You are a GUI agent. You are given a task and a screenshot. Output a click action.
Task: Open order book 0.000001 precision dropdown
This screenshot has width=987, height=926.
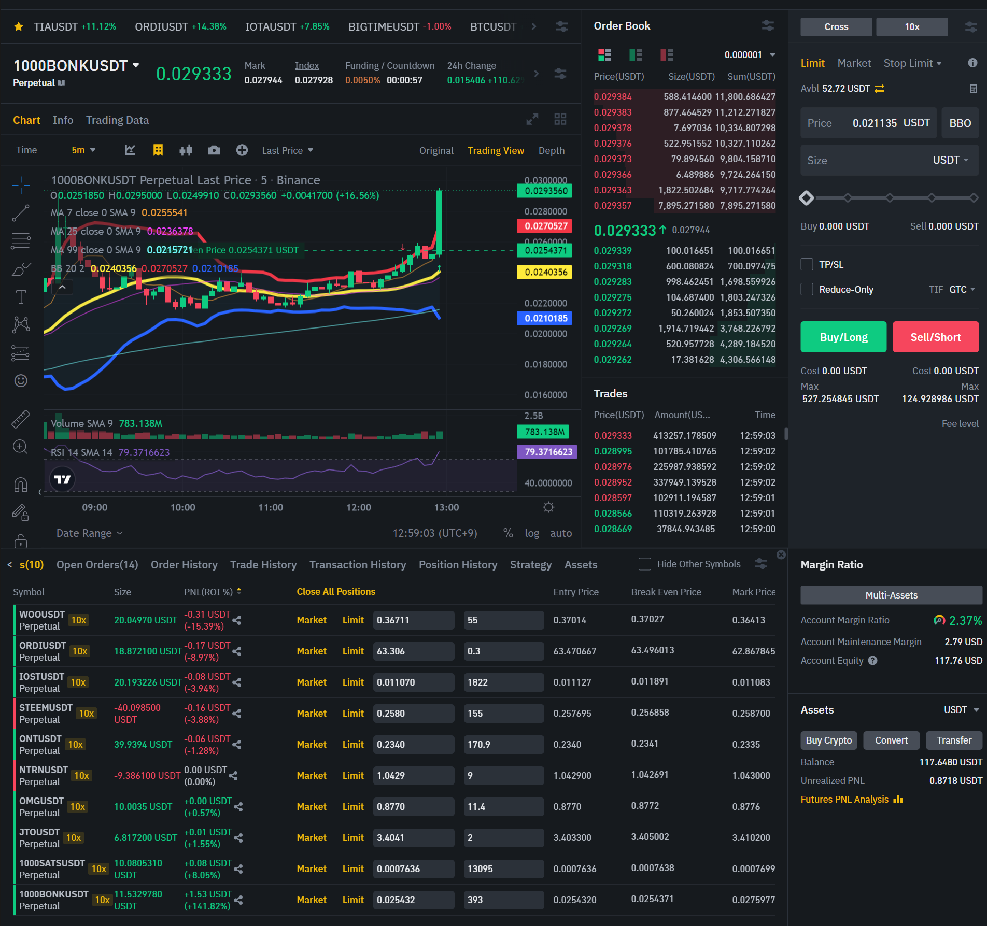click(x=749, y=54)
